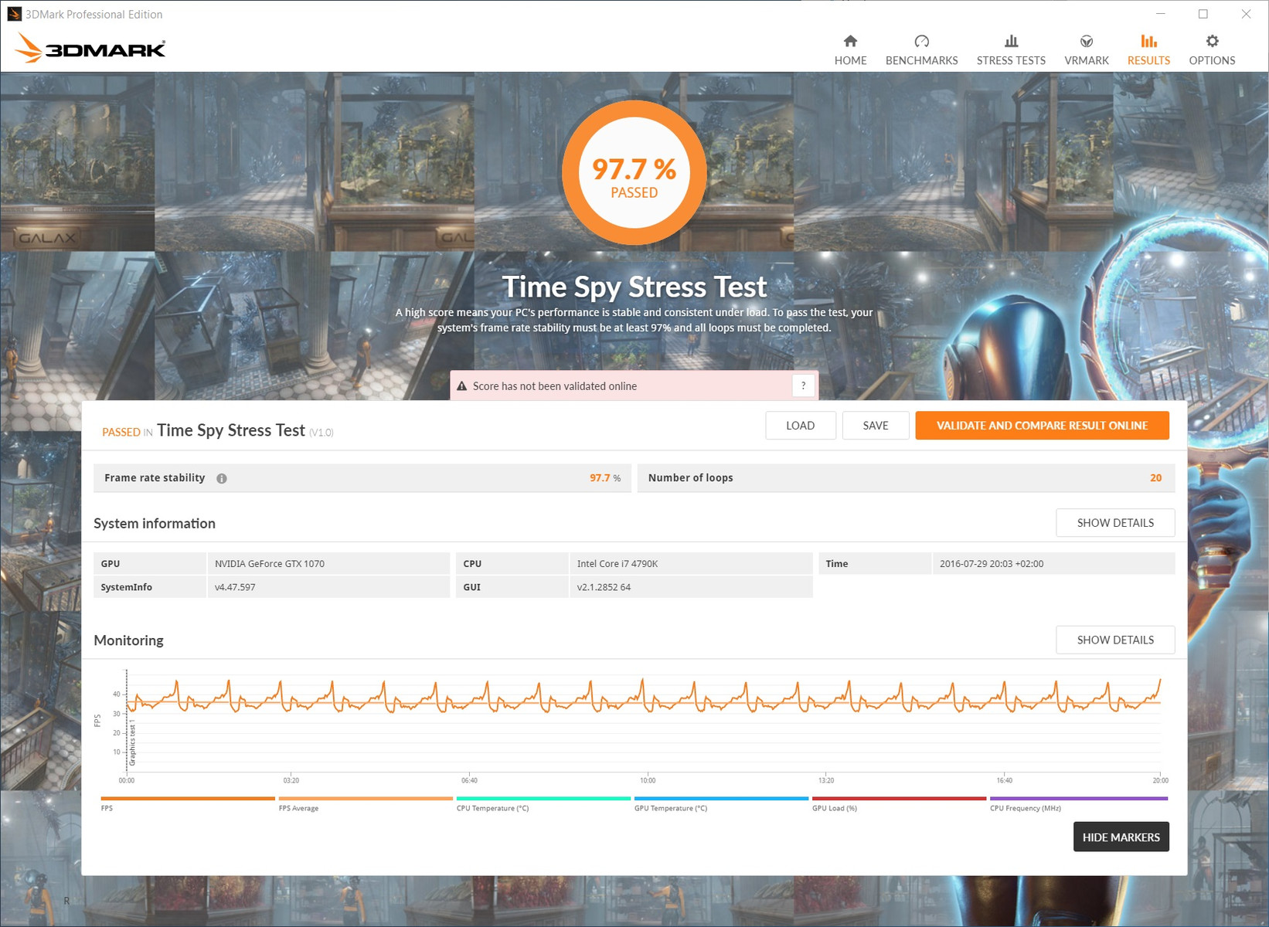1269x927 pixels.
Task: Click the warning triangle icon in validation notice
Action: tap(462, 386)
